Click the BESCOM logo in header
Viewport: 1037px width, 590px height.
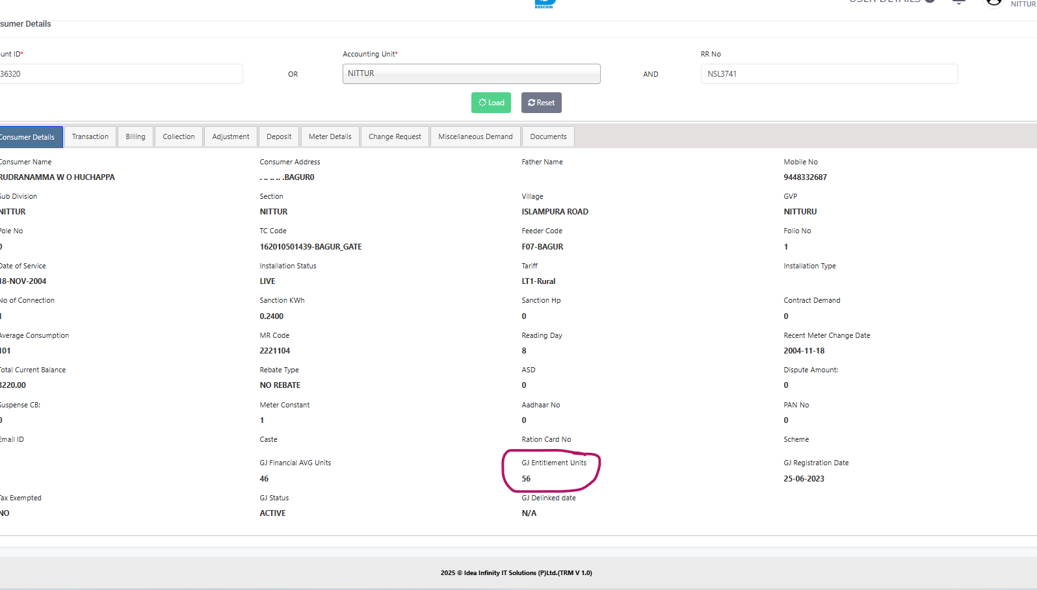(545, 4)
